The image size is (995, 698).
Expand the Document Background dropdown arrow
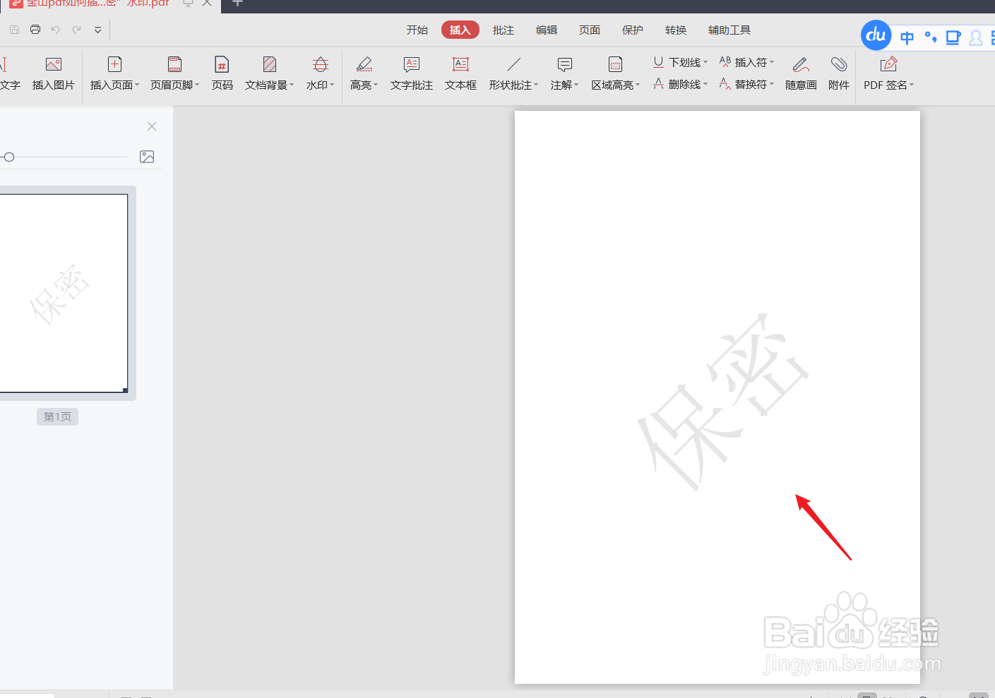pyautogui.click(x=292, y=85)
